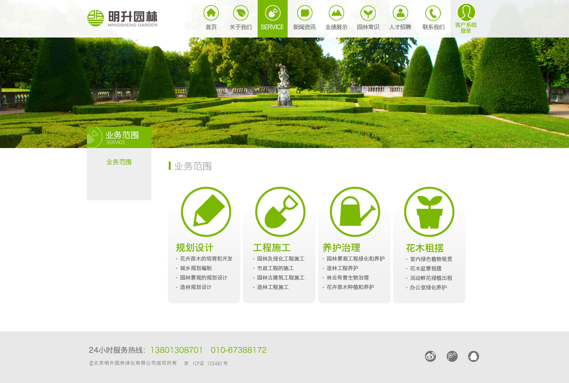Click the shovel icon for 工程施工

280,212
